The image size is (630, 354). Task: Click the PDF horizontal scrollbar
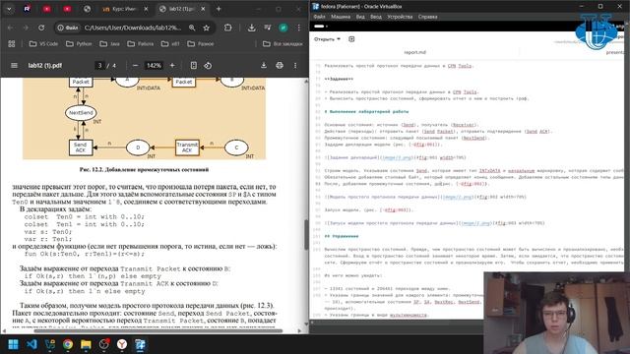[158, 331]
